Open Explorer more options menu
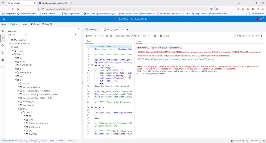 click(75, 35)
